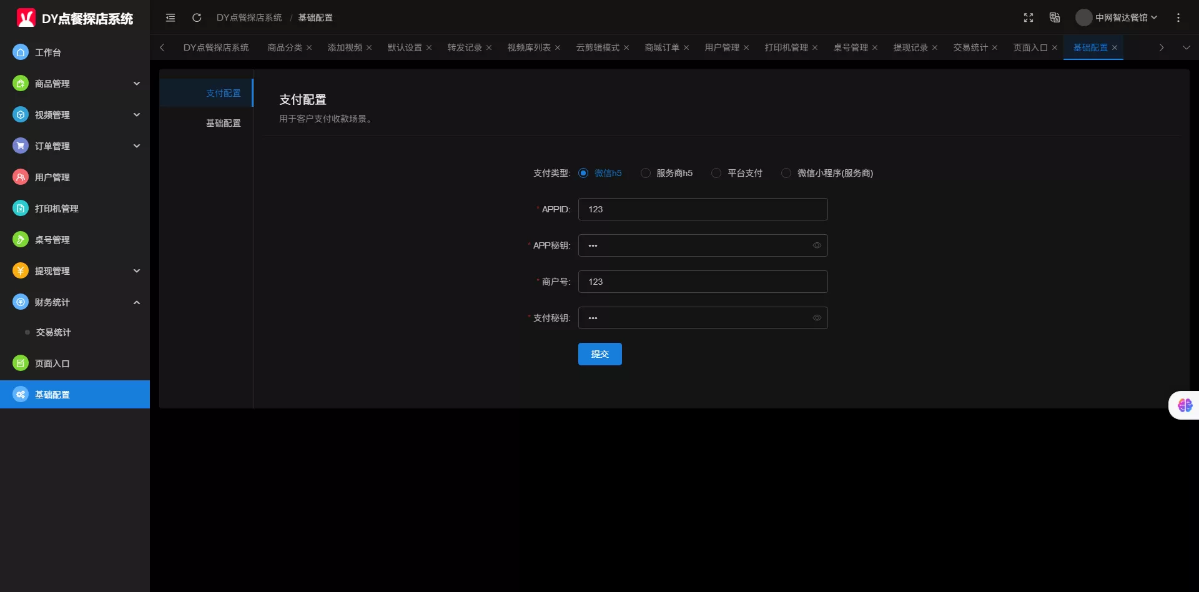Open the vertical three-dot more menu
This screenshot has height=592, width=1199.
1178,17
